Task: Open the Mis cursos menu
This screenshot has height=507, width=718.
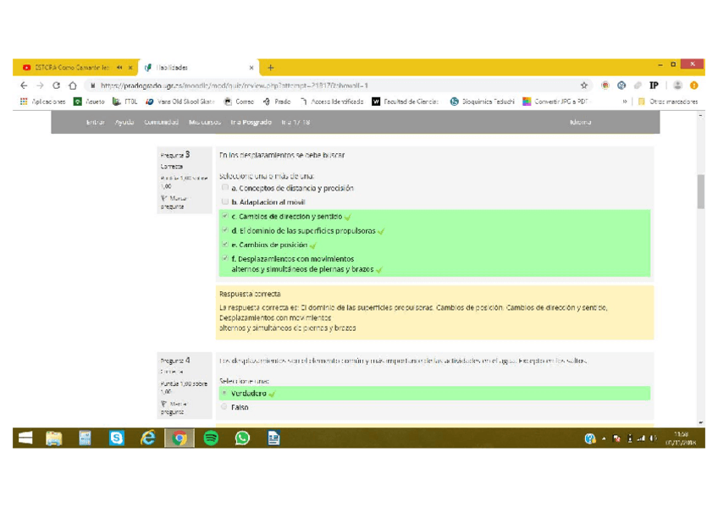Action: (x=205, y=123)
